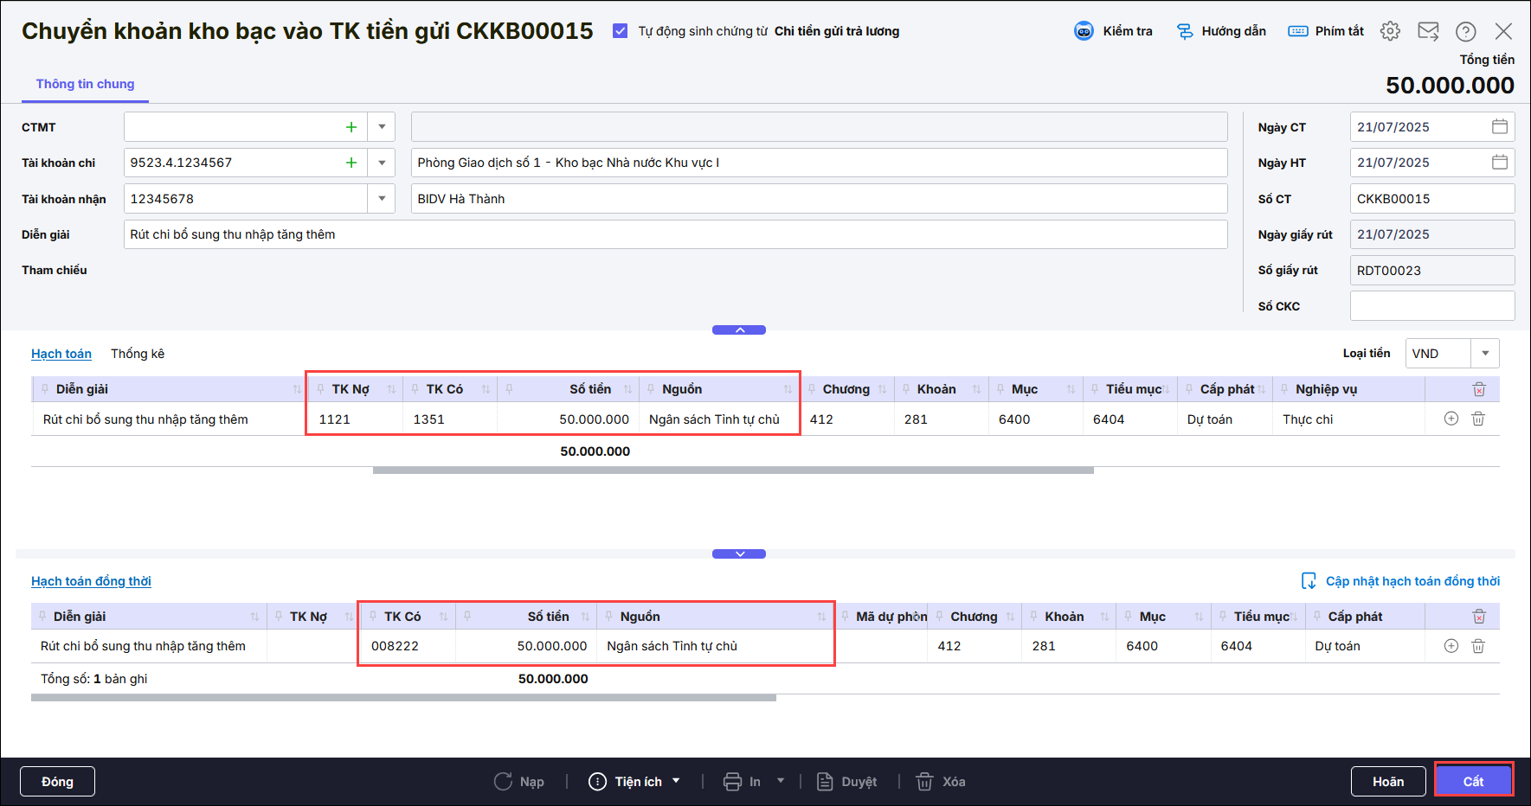Click Cập nhật hạch toán đồng thời link
The image size is (1531, 806).
1412,581
